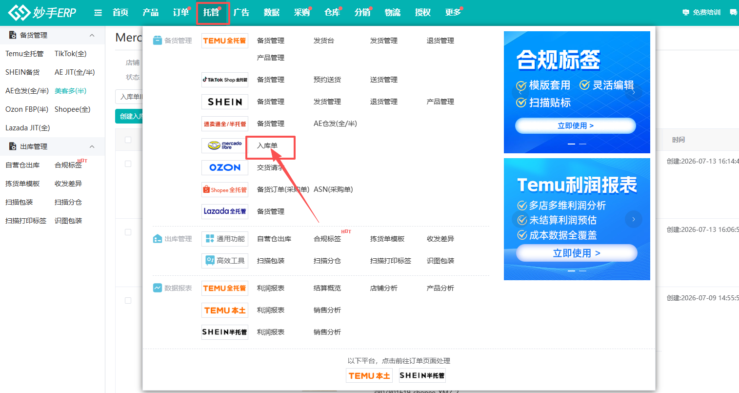Image resolution: width=739 pixels, height=393 pixels.
Task: Open AE仓发(全/半) link in mega menu
Action: [x=335, y=124]
